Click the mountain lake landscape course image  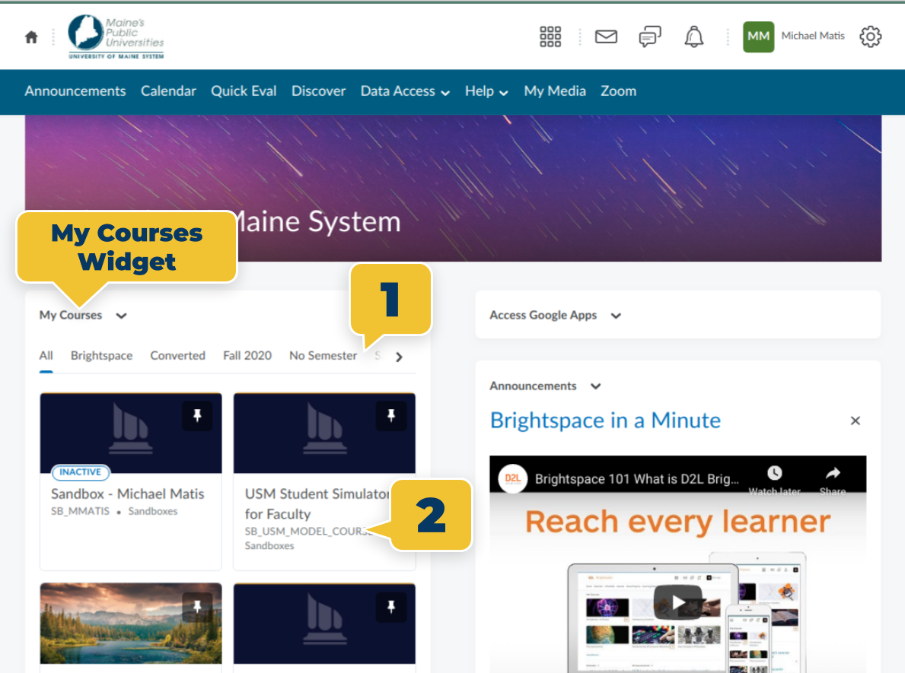pyautogui.click(x=130, y=624)
